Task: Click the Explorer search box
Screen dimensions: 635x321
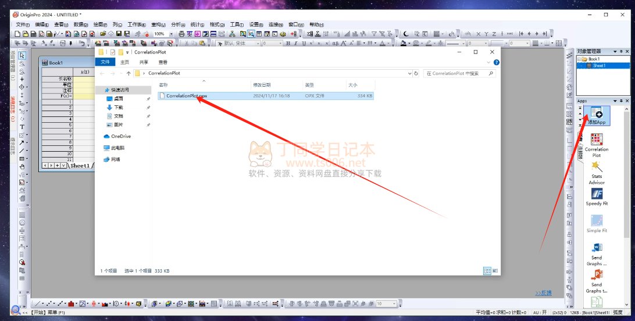Action: coord(459,73)
